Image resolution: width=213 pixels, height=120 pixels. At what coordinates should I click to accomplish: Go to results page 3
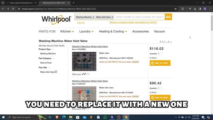pyautogui.click(x=164, y=42)
